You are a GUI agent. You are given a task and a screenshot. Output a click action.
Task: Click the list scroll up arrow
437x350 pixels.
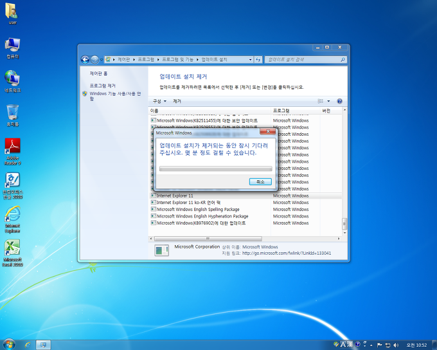pyautogui.click(x=344, y=110)
